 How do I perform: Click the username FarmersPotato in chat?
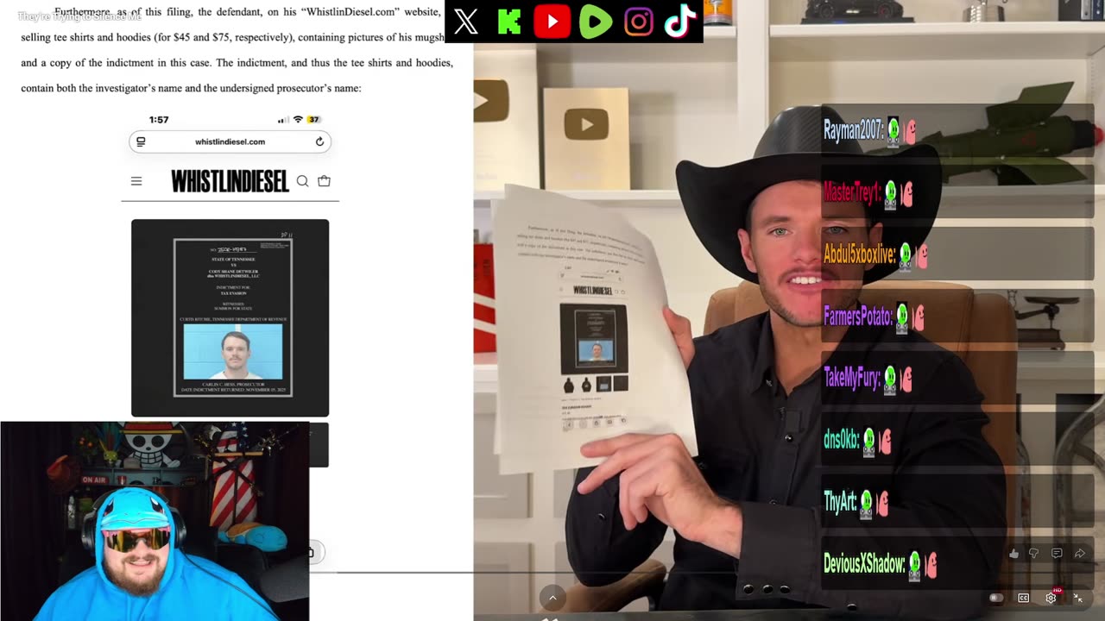857,317
